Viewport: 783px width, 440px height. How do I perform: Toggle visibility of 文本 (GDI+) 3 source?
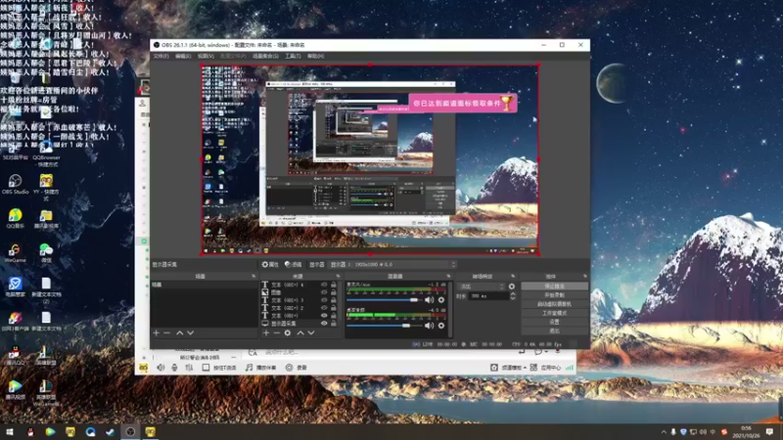click(324, 300)
